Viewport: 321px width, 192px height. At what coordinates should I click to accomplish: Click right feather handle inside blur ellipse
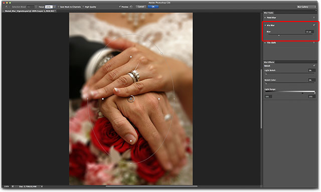[159, 99]
